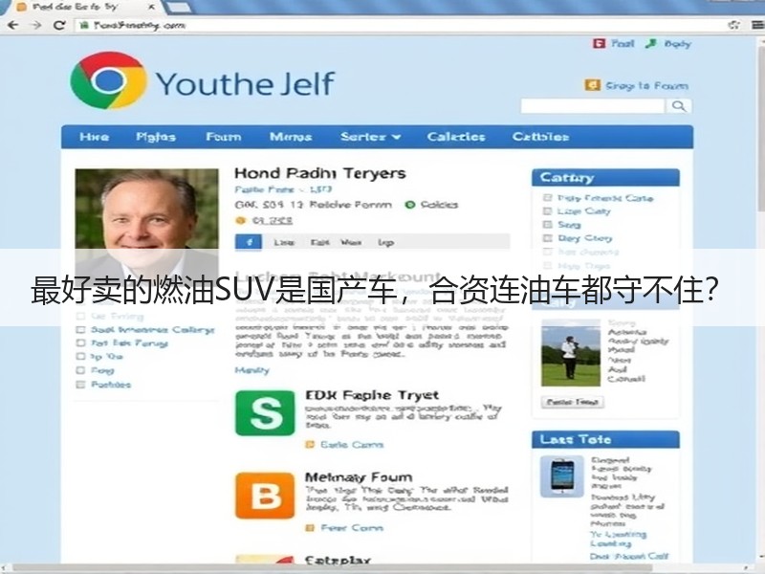Click the horizontal scrollbar at page bottom
Viewport: 765px width, 574px height.
(332, 568)
